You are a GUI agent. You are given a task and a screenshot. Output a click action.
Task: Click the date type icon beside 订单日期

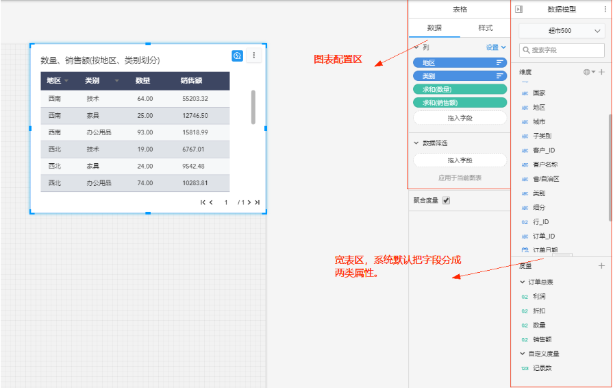click(x=525, y=250)
